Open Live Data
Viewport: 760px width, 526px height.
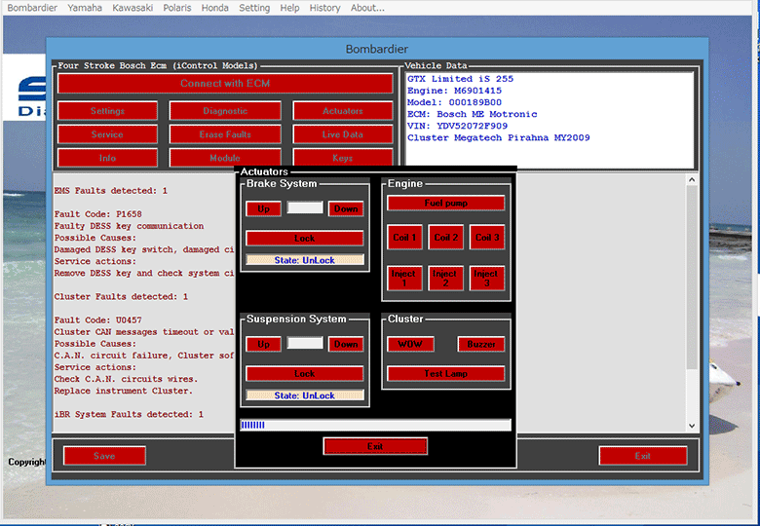pyautogui.click(x=343, y=134)
